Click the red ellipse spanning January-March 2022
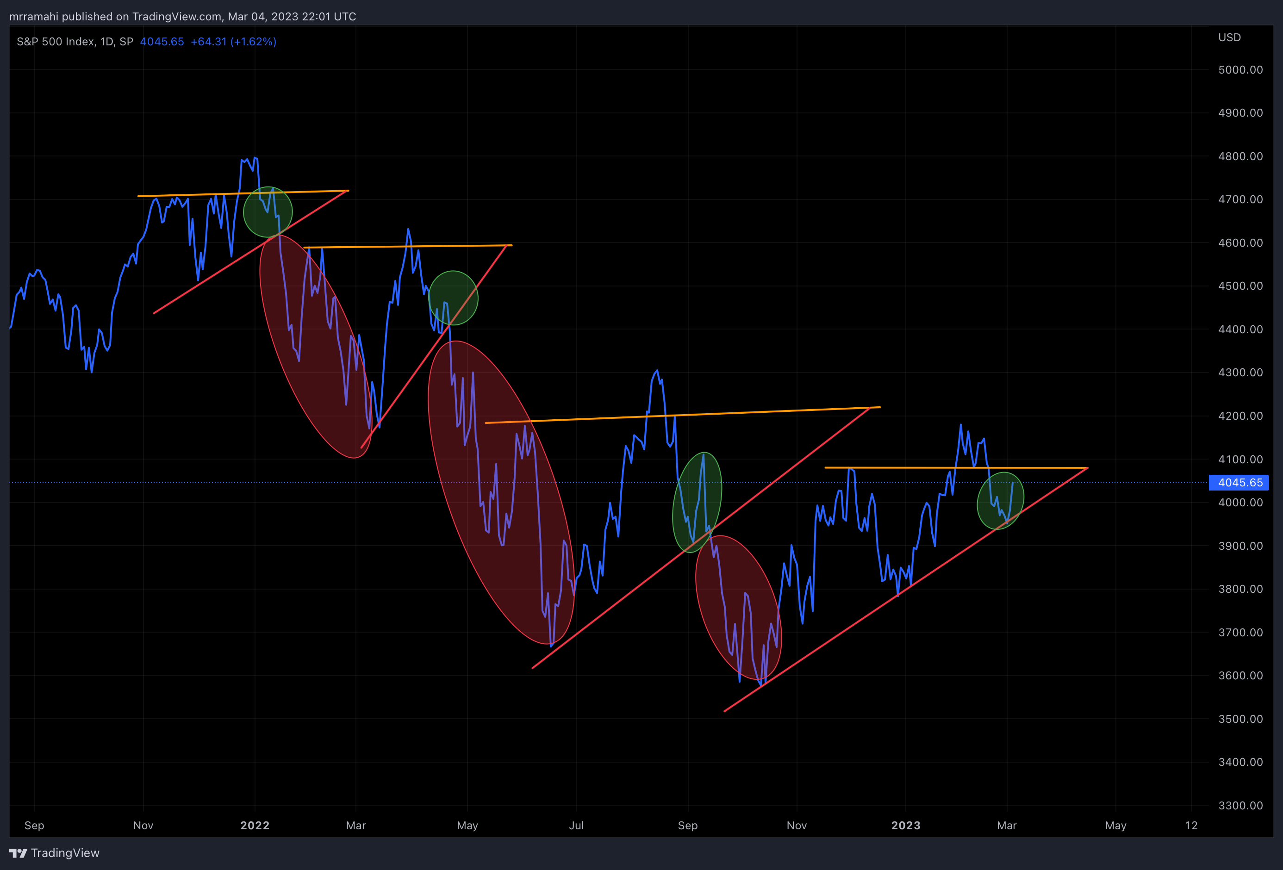Screen dimensions: 1283x870 pos(315,346)
